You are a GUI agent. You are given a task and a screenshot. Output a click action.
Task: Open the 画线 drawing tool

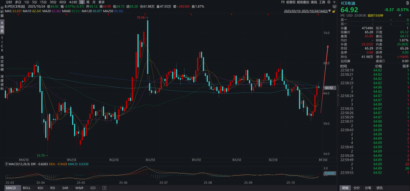(x=314, y=2)
